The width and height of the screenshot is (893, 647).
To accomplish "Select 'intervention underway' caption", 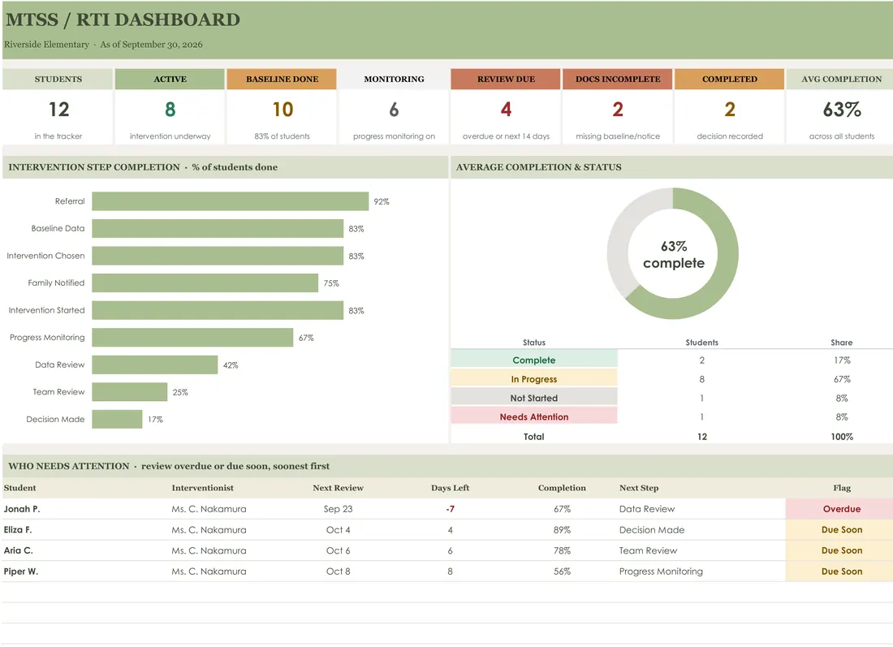I will (170, 136).
